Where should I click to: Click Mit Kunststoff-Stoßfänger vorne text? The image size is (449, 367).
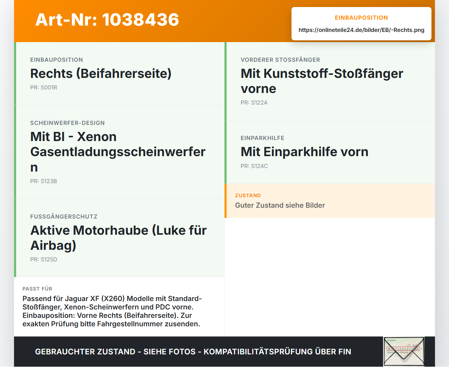pyautogui.click(x=322, y=81)
